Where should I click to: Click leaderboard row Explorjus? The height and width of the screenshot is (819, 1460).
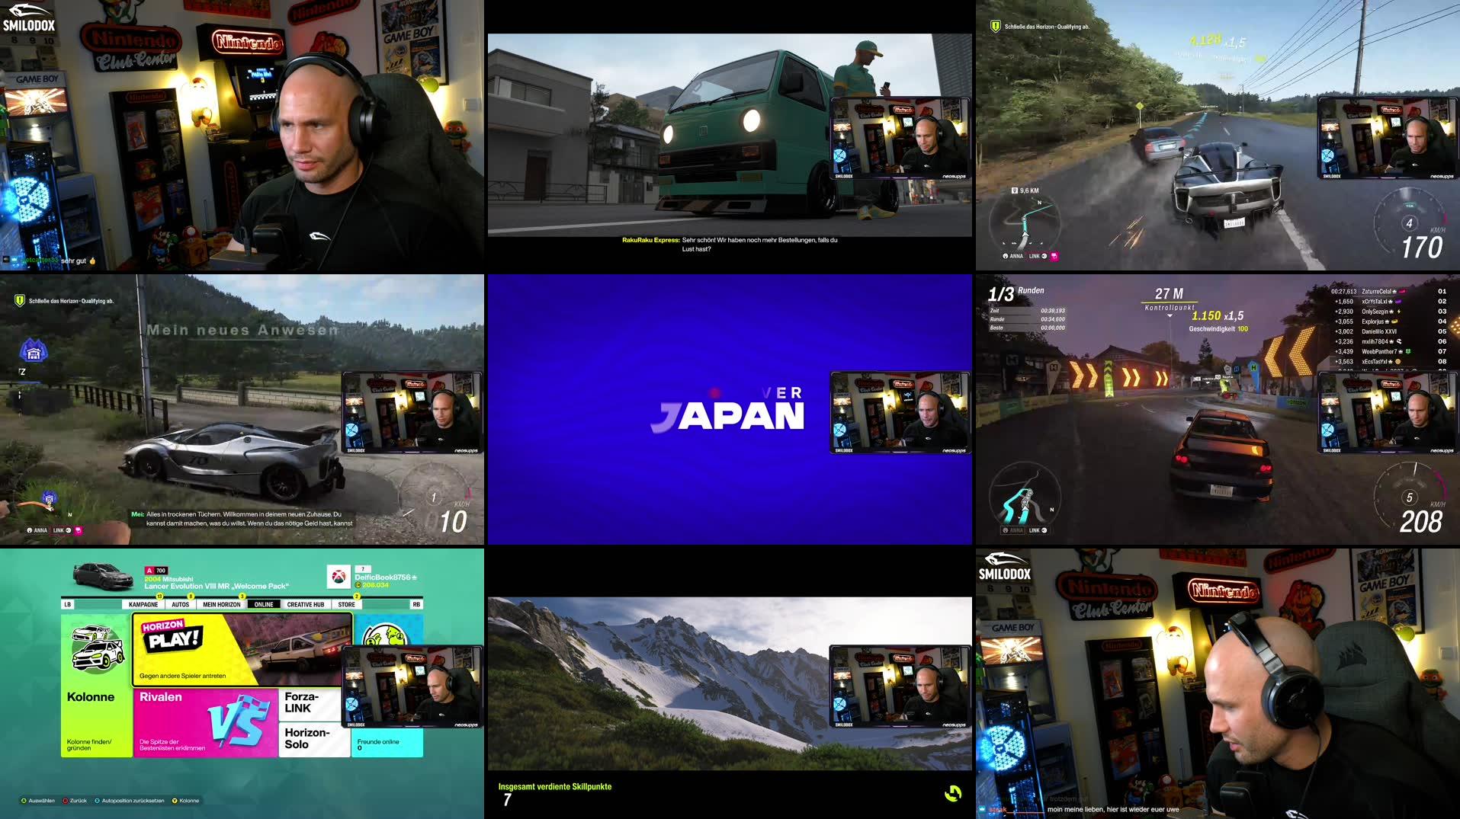click(x=1388, y=322)
